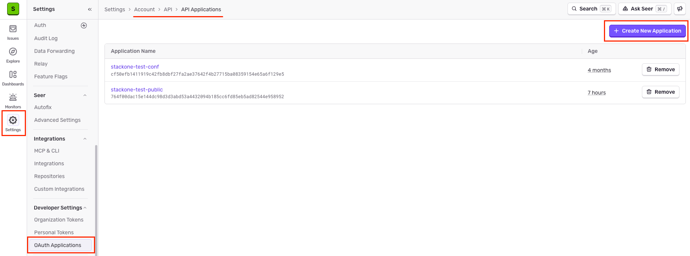Open Relay settings
The height and width of the screenshot is (256, 690).
[x=41, y=64]
